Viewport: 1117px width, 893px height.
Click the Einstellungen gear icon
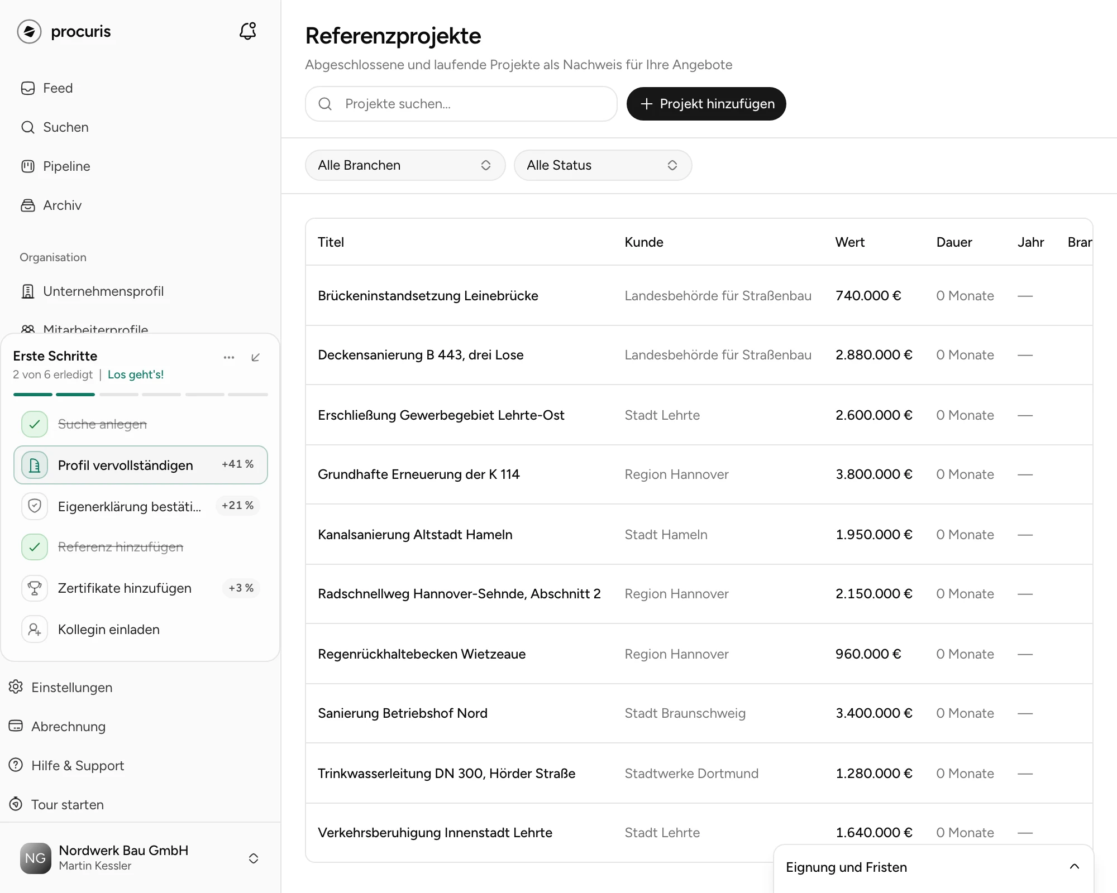[x=16, y=687]
